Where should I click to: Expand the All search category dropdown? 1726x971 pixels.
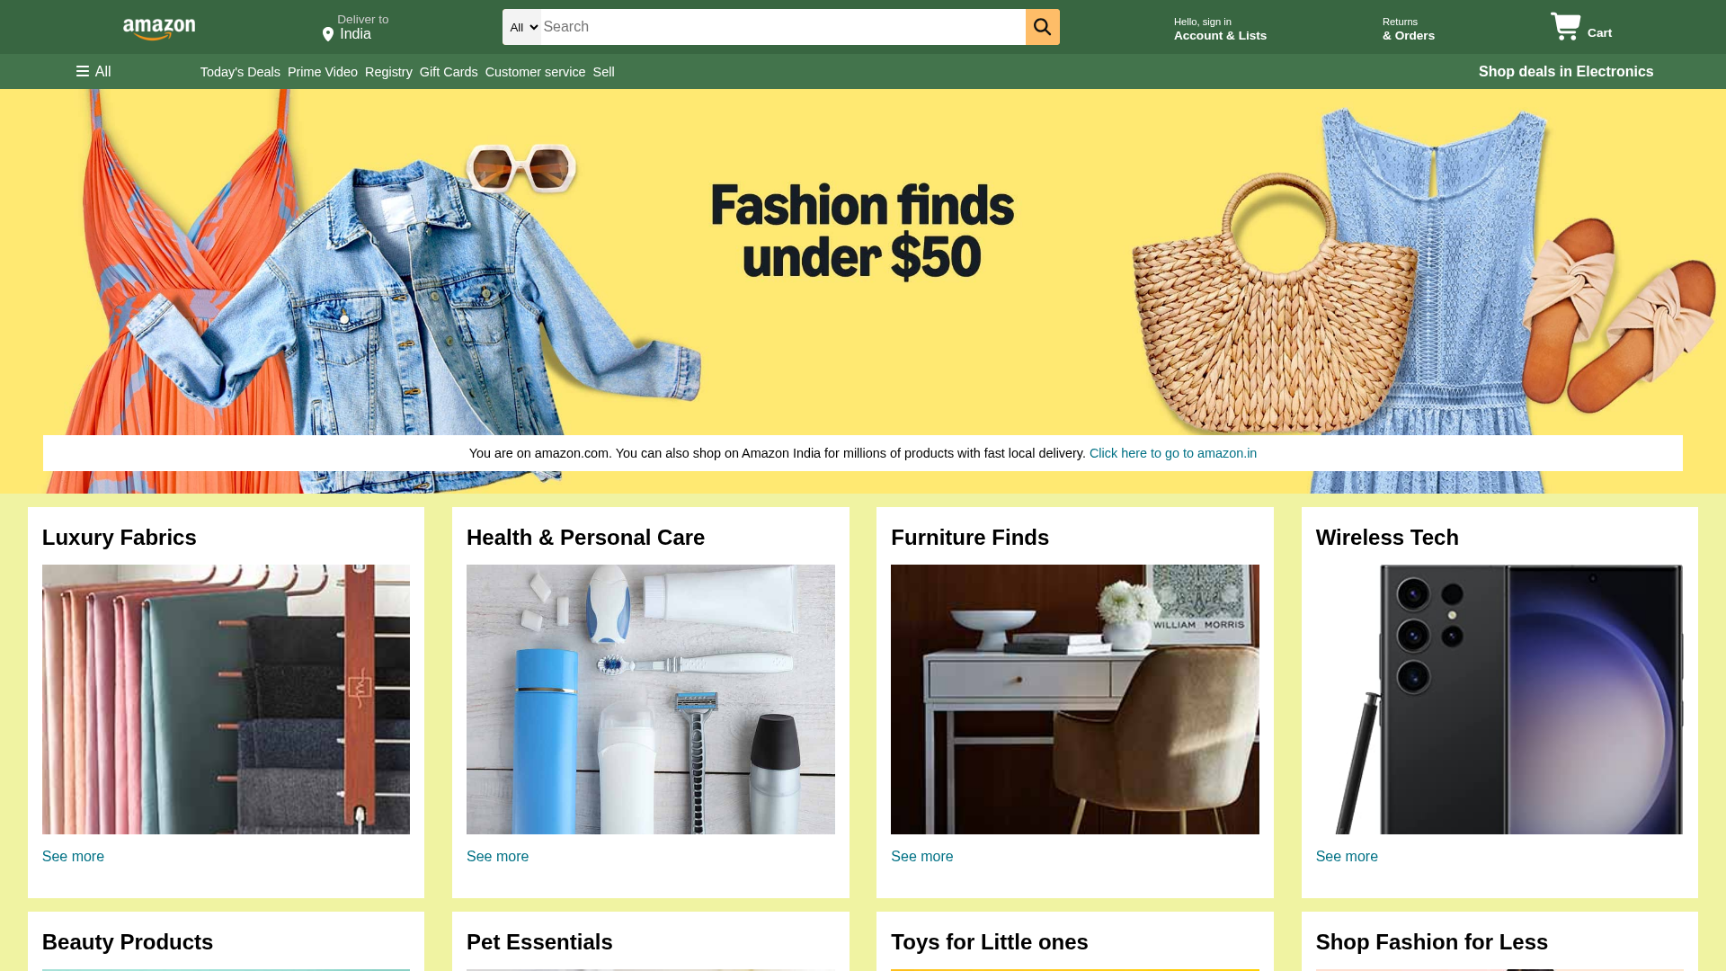coord(522,27)
